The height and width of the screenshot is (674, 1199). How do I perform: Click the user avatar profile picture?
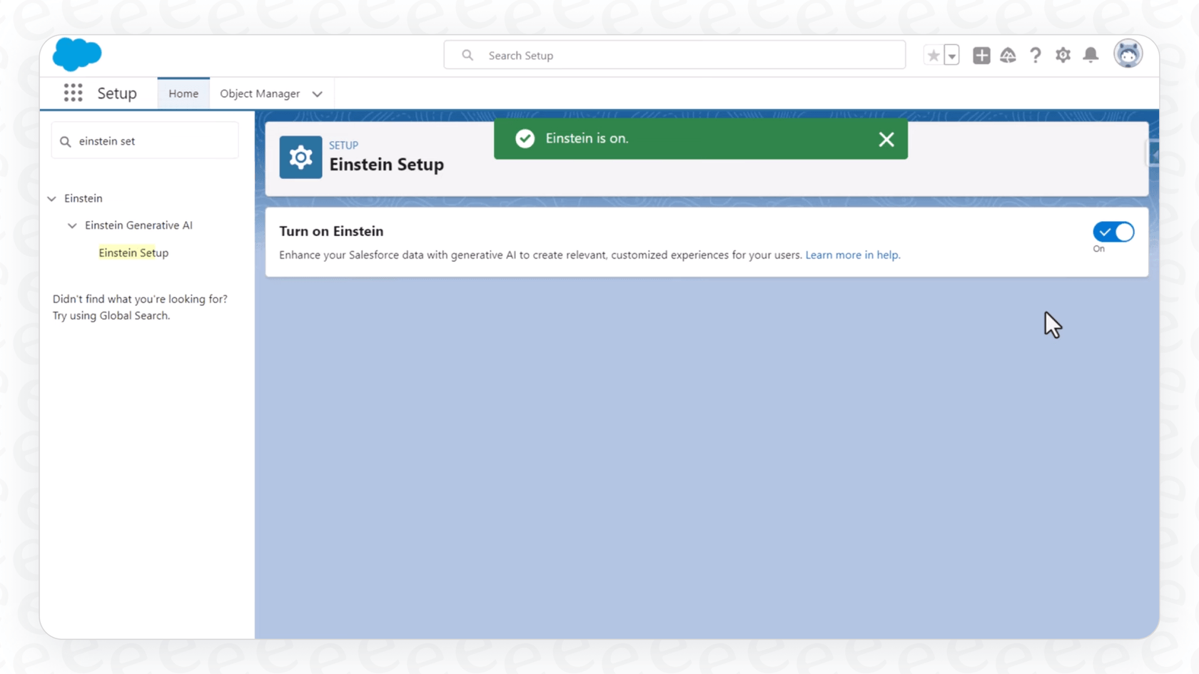pos(1128,53)
